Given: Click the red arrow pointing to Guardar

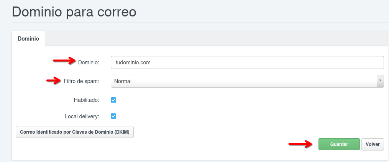Looking at the screenshot, I should click(300, 144).
